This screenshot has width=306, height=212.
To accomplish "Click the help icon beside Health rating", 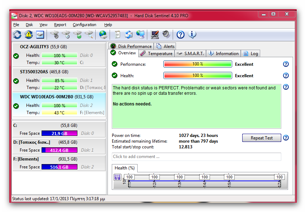I will [x=286, y=75].
